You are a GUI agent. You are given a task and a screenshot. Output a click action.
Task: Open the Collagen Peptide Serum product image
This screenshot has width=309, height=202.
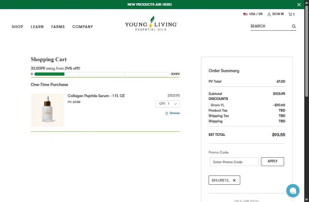[47, 110]
